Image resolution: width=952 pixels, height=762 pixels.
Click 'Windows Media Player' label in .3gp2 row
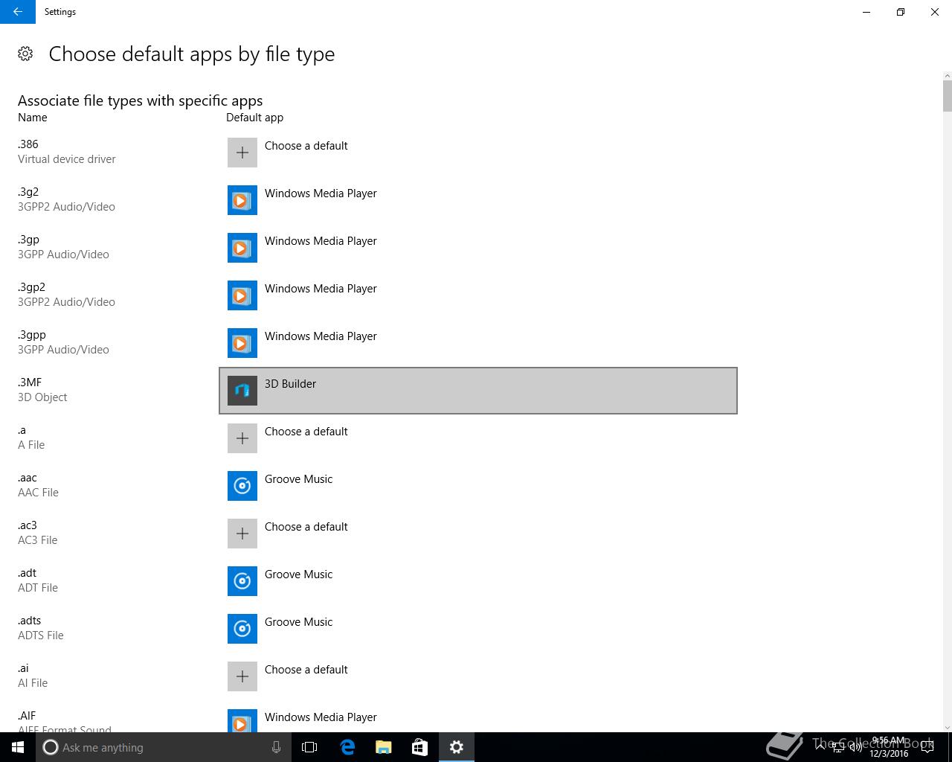tap(321, 289)
